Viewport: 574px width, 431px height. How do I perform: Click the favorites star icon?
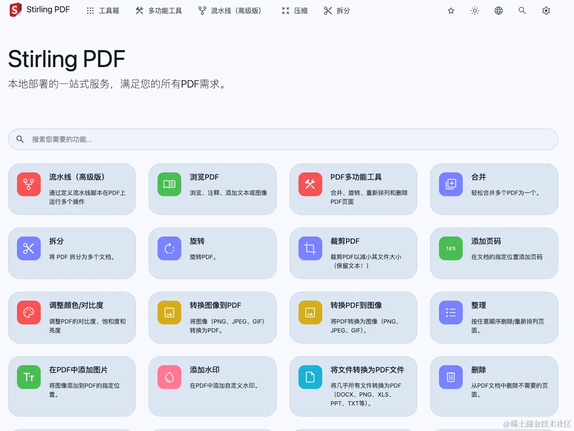tap(451, 11)
